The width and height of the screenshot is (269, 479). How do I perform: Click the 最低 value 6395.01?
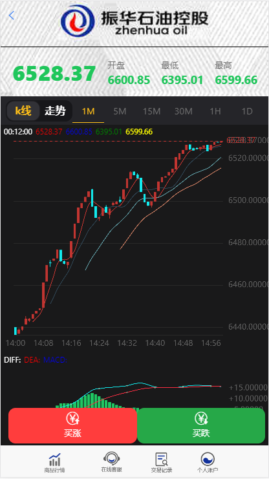182,80
